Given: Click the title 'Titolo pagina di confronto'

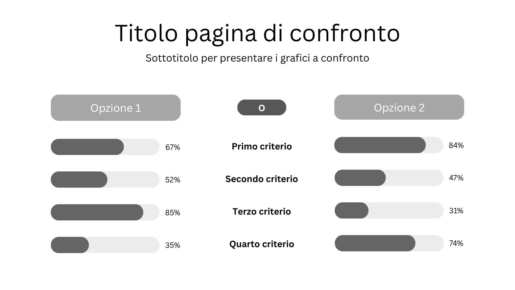Looking at the screenshot, I should coord(257,33).
